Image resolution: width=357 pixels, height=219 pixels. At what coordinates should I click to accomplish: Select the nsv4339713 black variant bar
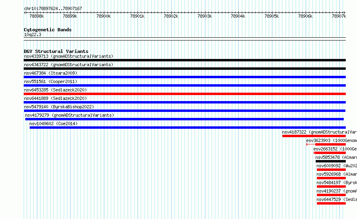pos(185,60)
